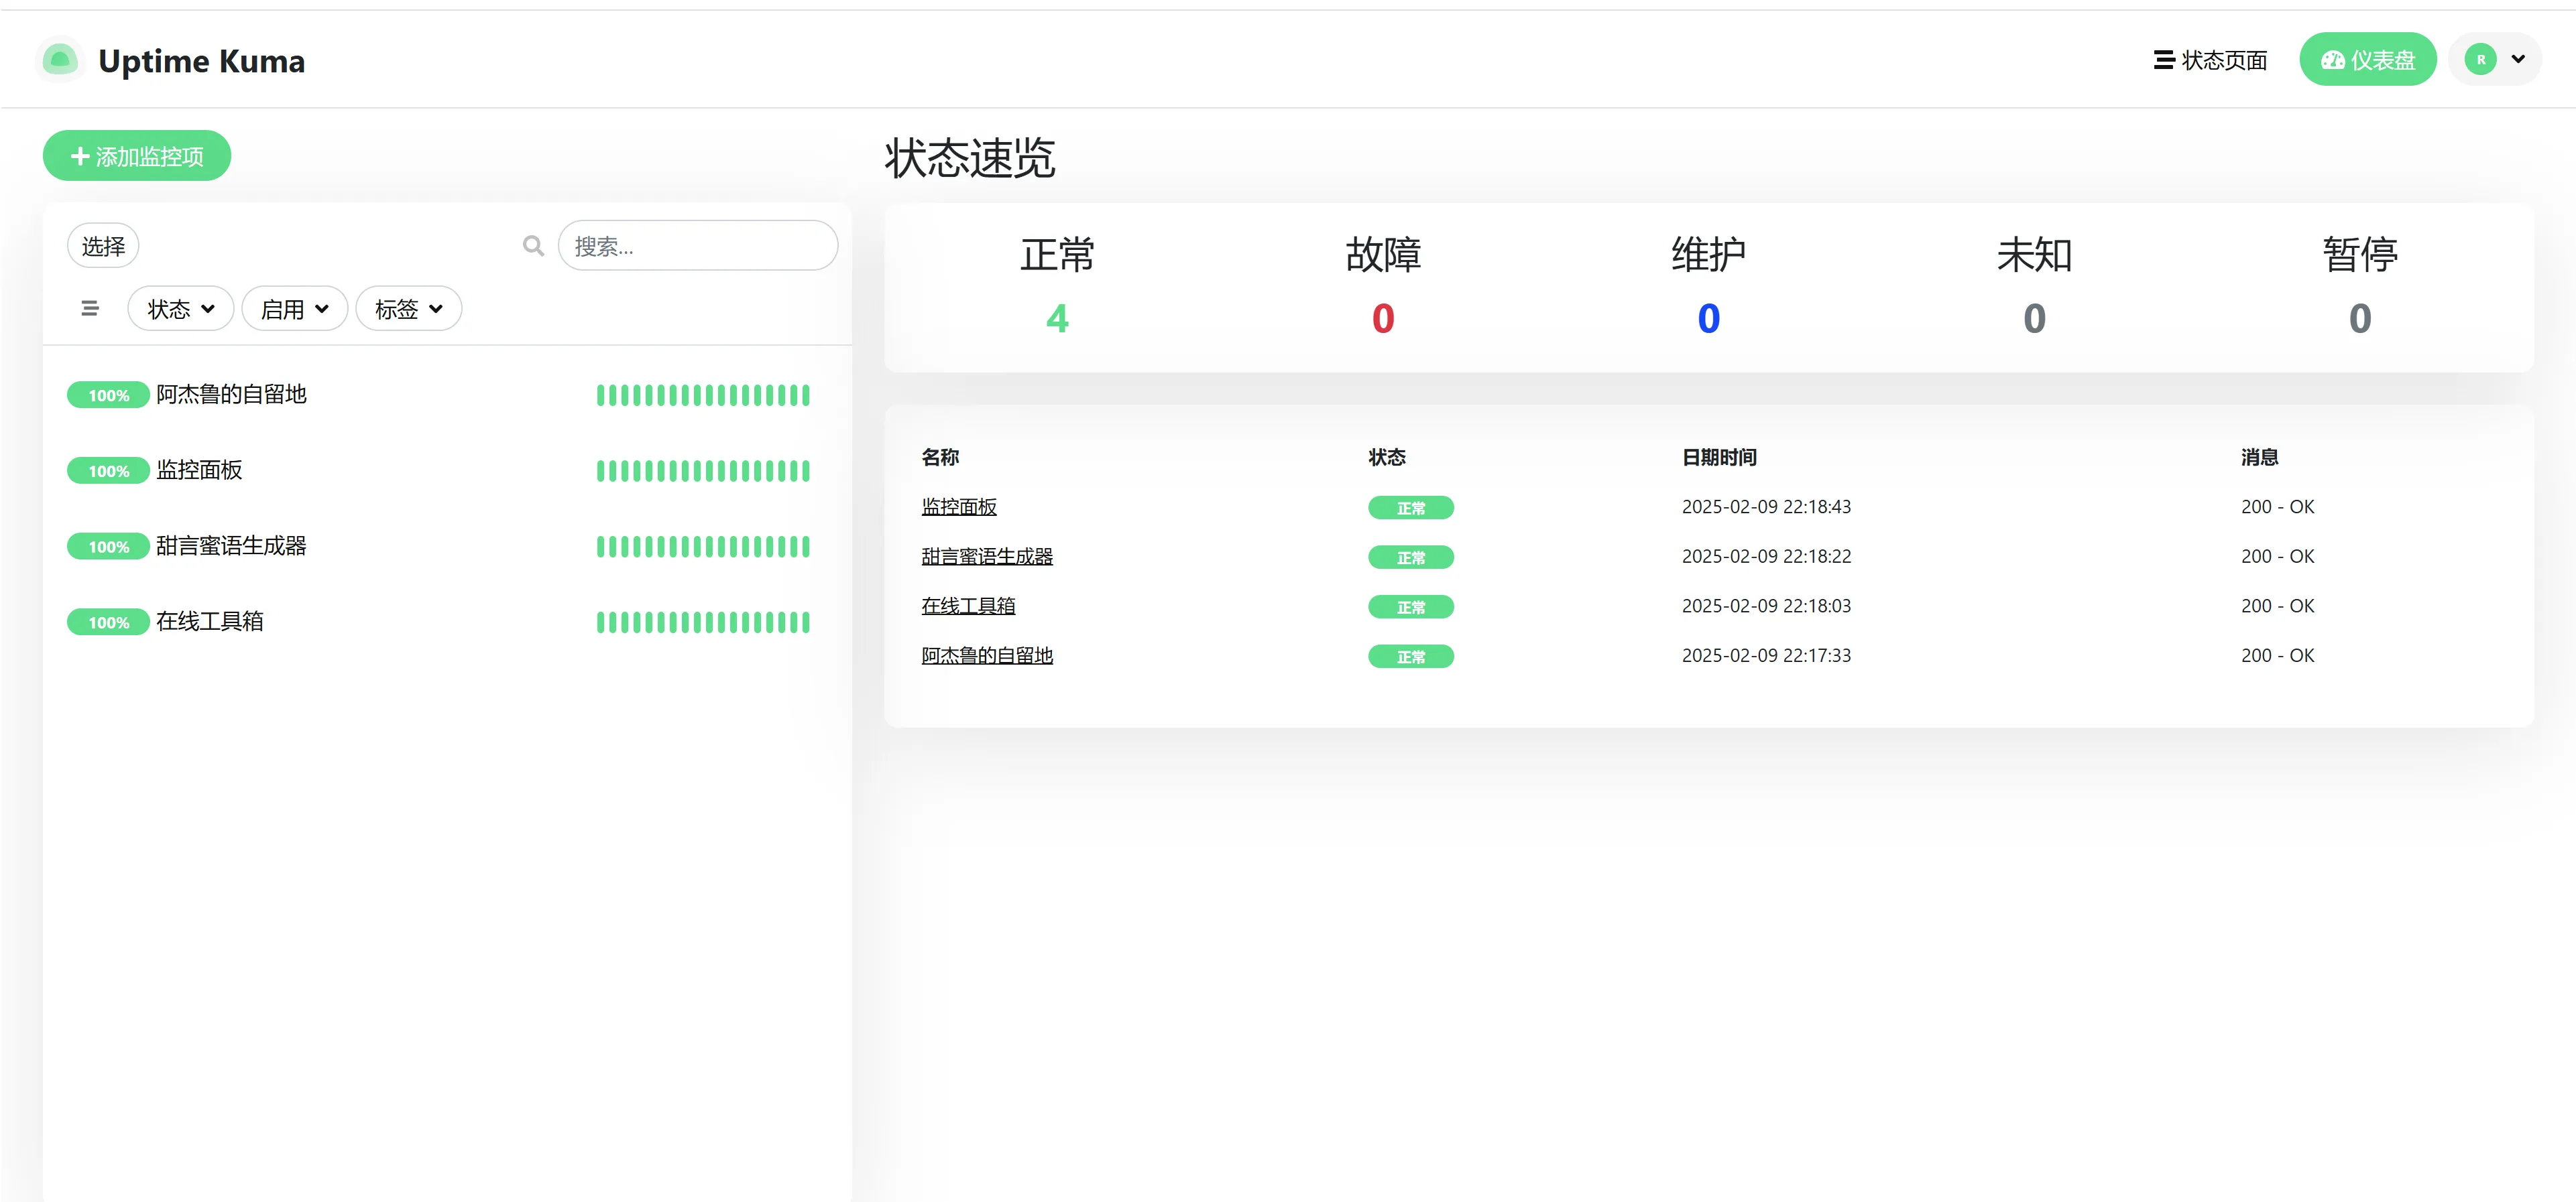The height and width of the screenshot is (1202, 2576).
Task: Expand the 标签 filter dropdown
Action: tap(408, 309)
